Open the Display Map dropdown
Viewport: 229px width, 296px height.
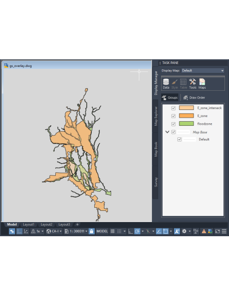(x=203, y=70)
